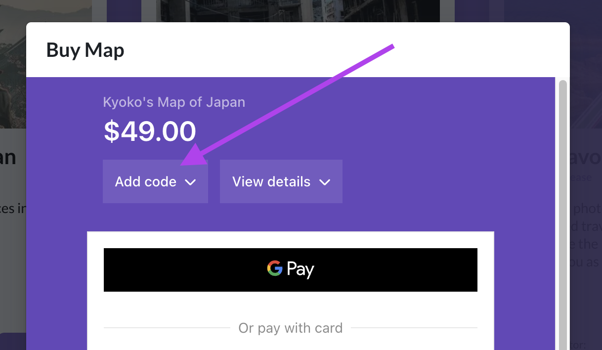
Task: Select the $49.00 price text
Action: point(149,131)
